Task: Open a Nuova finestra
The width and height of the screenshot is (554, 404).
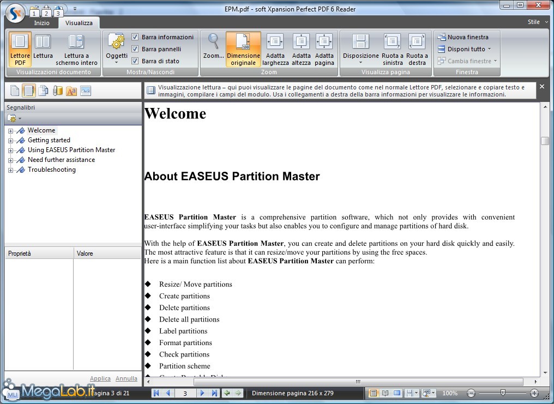Action: pos(463,37)
